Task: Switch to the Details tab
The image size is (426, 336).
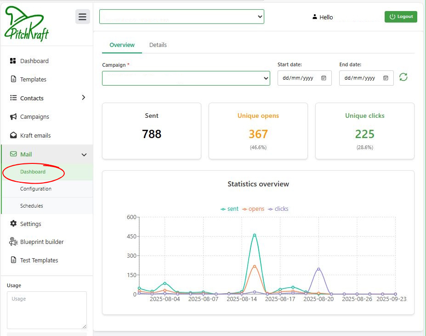Action: (158, 45)
